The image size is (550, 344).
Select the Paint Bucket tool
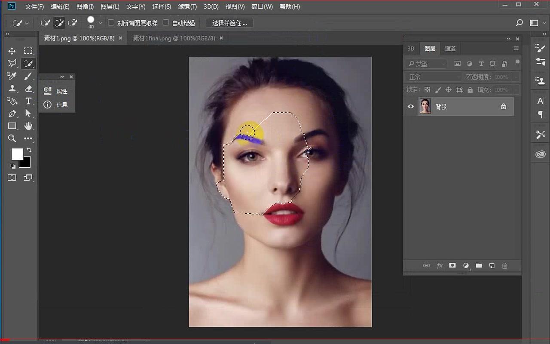click(12, 101)
